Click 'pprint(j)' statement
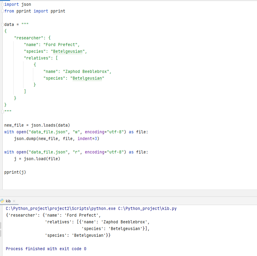Screen dimensions: 257x256 pyautogui.click(x=15, y=172)
